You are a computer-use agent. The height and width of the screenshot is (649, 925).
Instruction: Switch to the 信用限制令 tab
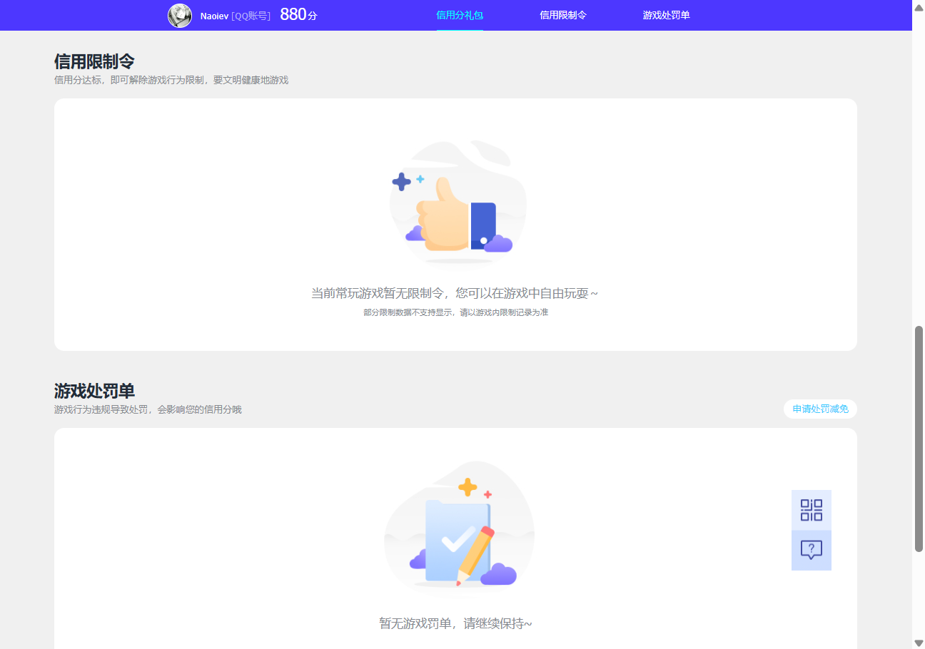563,15
